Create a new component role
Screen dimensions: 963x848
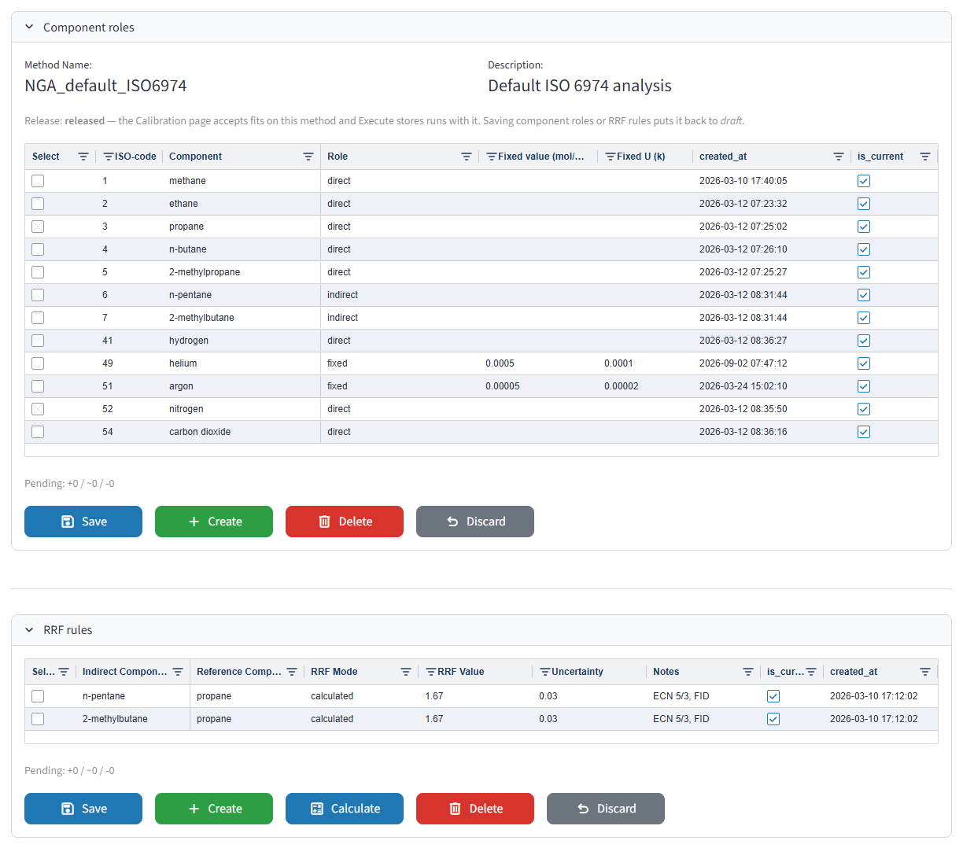pyautogui.click(x=214, y=522)
